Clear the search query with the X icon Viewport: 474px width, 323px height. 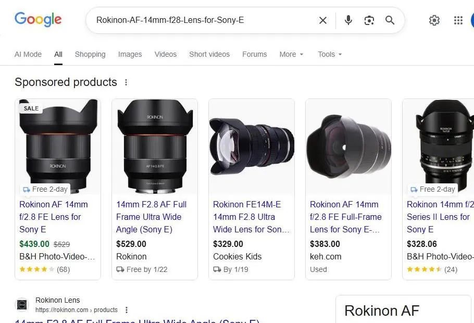322,20
